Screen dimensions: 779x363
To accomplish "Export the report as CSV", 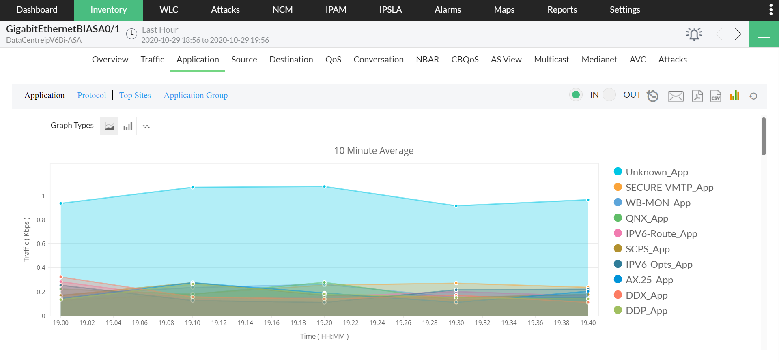I will (715, 96).
